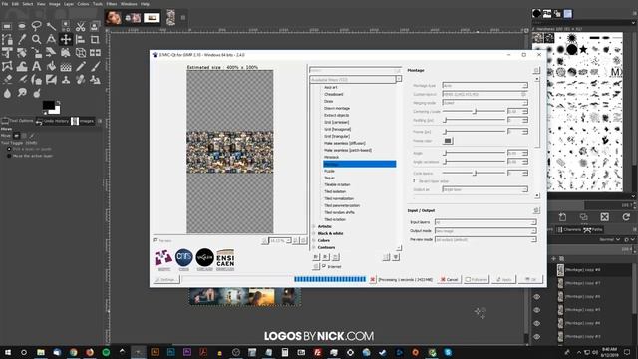The width and height of the screenshot is (638, 359).
Task: Switch to the Paths tab
Action: click(594, 230)
